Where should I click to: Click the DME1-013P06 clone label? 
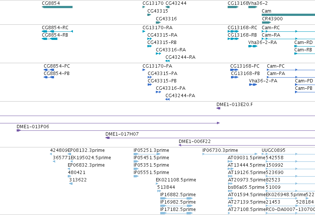click(33, 127)
